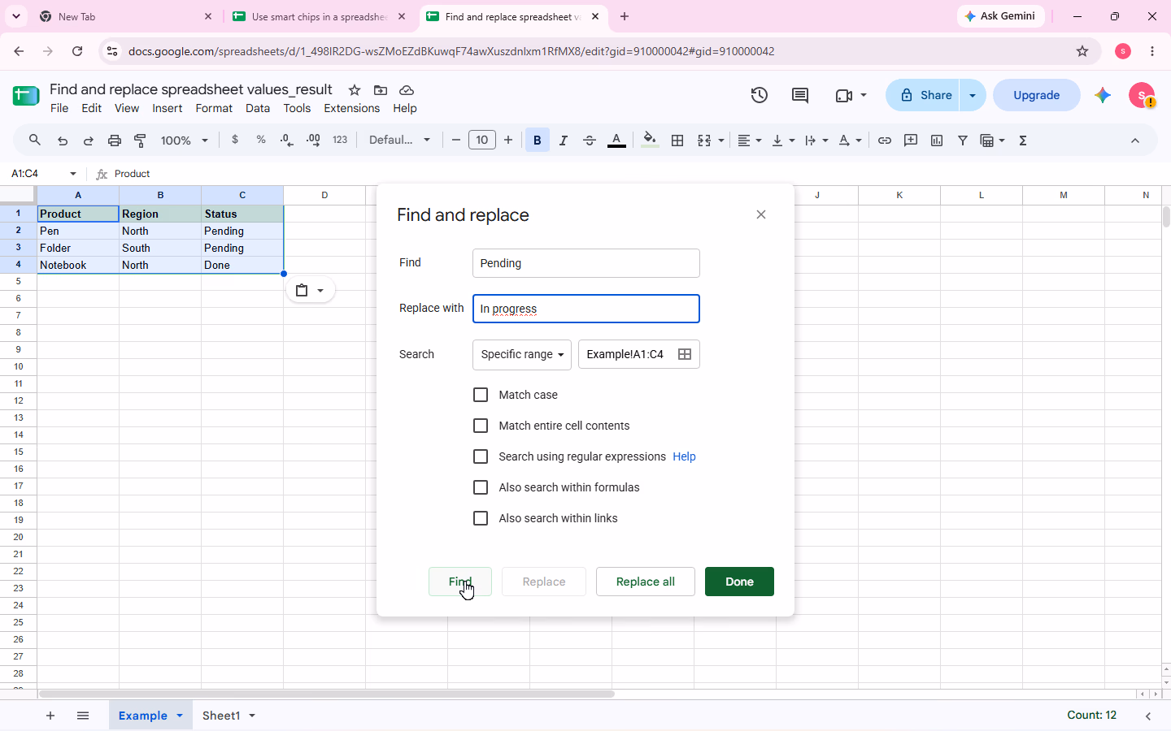The height and width of the screenshot is (731, 1171).
Task: Open the borders tool
Action: click(x=677, y=141)
